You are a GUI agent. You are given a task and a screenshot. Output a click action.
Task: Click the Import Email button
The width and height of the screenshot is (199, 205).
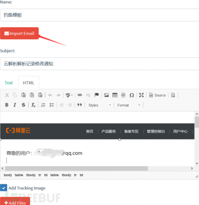click(x=19, y=33)
